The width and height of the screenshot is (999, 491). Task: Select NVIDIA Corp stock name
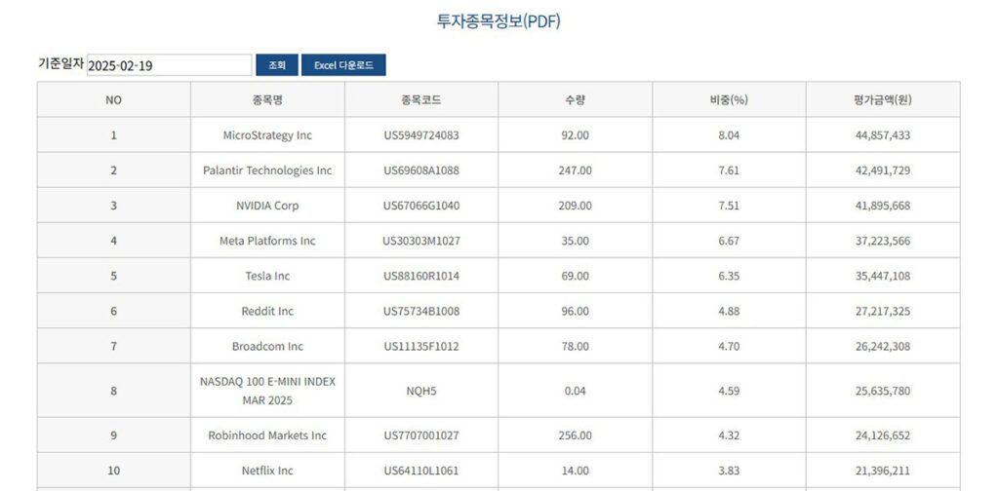(267, 207)
